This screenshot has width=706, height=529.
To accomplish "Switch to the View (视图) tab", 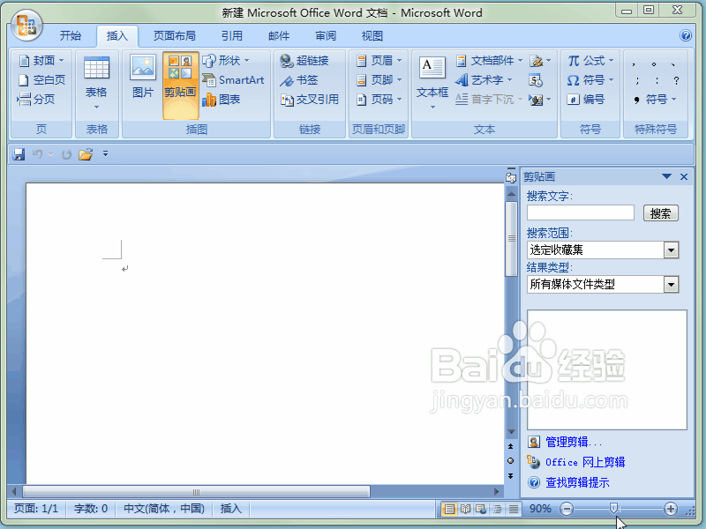I will [x=372, y=36].
